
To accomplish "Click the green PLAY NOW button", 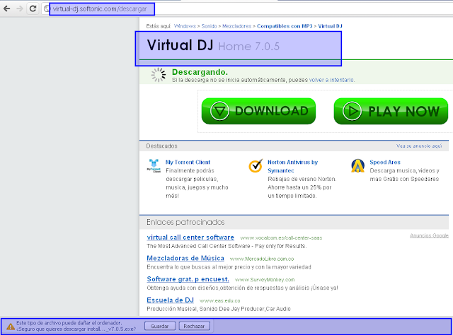I will click(x=391, y=111).
